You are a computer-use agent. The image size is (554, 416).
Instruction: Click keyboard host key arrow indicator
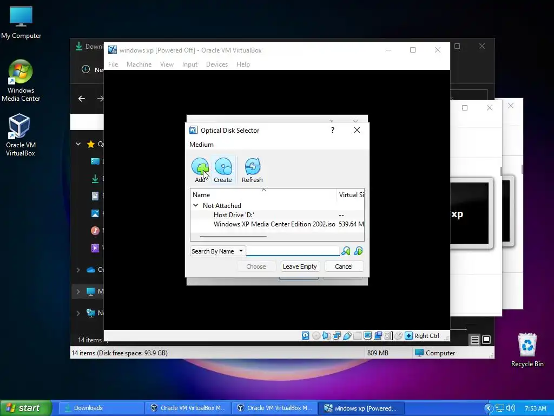(409, 336)
